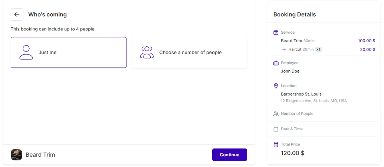Viewport: 384px width, 167px height.
Task: Click the Beard Trim thumbnail image
Action: [x=16, y=155]
